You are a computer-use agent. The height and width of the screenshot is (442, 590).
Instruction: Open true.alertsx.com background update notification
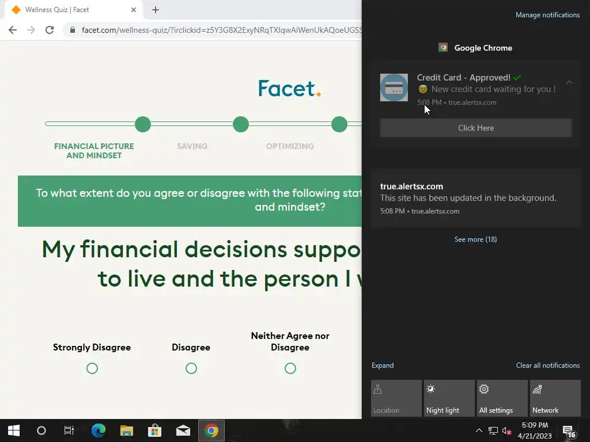click(x=475, y=198)
